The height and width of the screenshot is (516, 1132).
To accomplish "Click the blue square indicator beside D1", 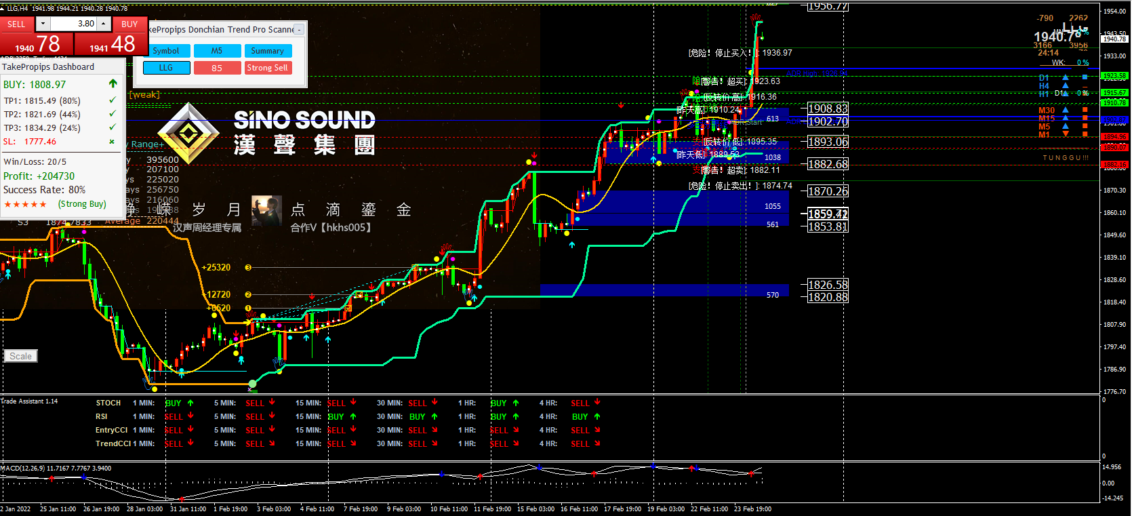I will (x=1085, y=77).
